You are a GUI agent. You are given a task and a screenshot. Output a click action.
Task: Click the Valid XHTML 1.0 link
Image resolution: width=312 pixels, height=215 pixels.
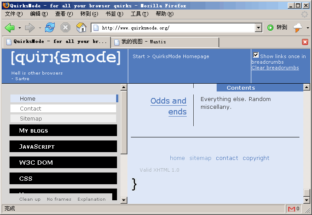pyautogui.click(x=159, y=170)
